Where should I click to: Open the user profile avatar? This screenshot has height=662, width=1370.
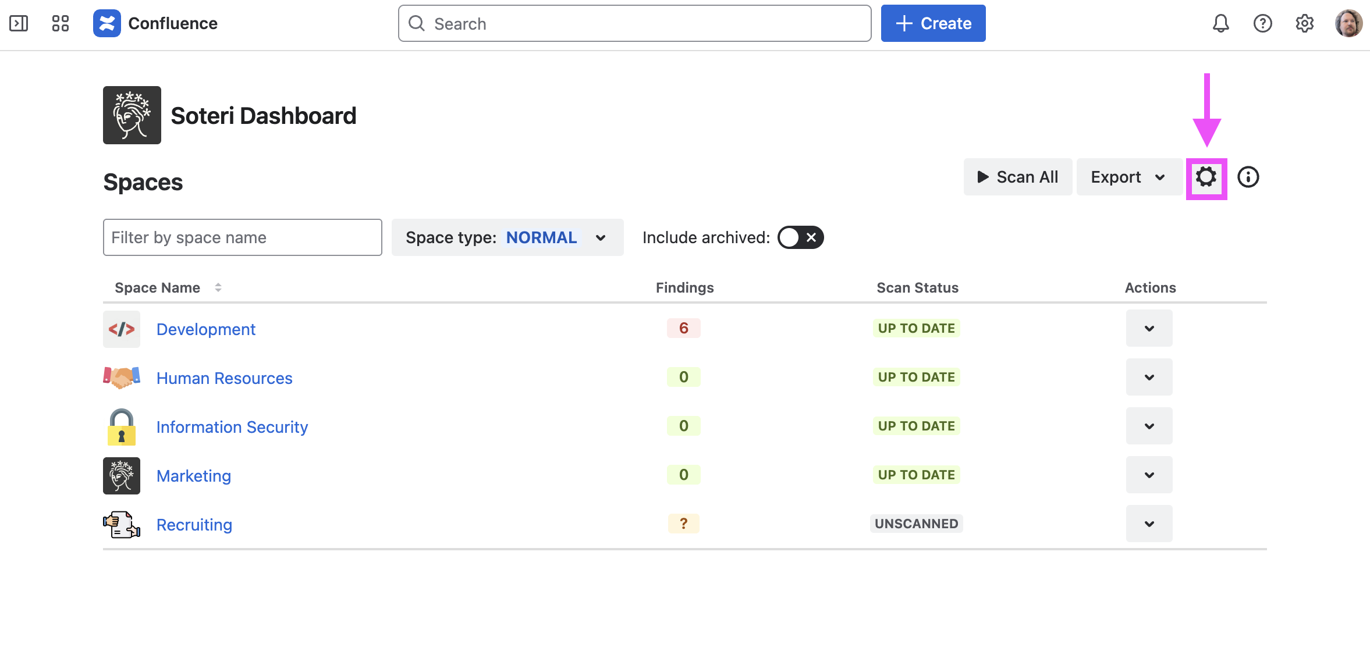(1348, 23)
